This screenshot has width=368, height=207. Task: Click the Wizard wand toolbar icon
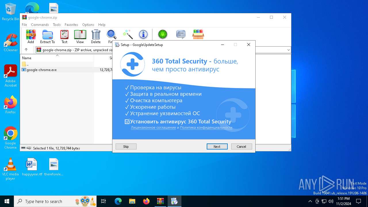click(128, 34)
